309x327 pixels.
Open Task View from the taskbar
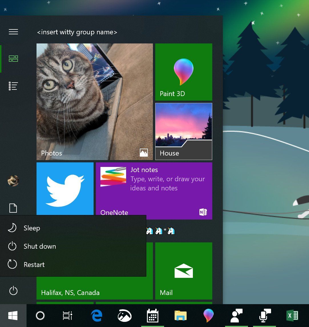point(67,315)
